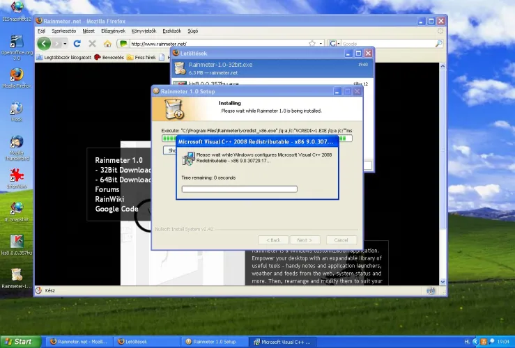Click search magnifier icon in Firefox
Screen dimensions: 515x348
coord(438,44)
